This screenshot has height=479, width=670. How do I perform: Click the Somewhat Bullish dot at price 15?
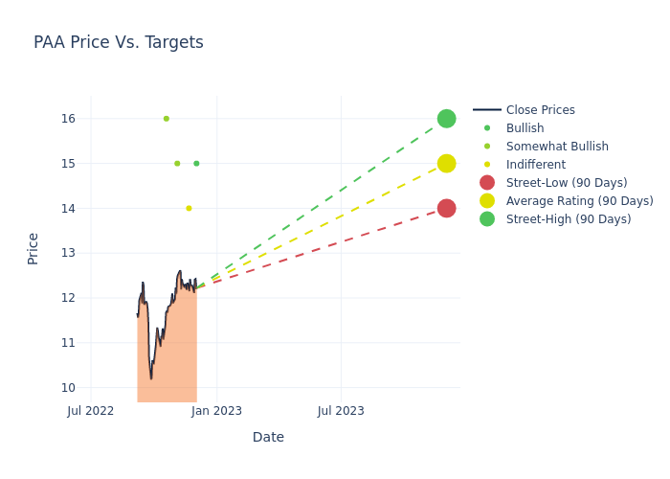click(177, 164)
